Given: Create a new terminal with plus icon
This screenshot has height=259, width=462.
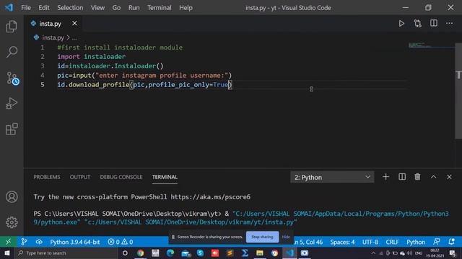Looking at the screenshot, I should pyautogui.click(x=385, y=177).
